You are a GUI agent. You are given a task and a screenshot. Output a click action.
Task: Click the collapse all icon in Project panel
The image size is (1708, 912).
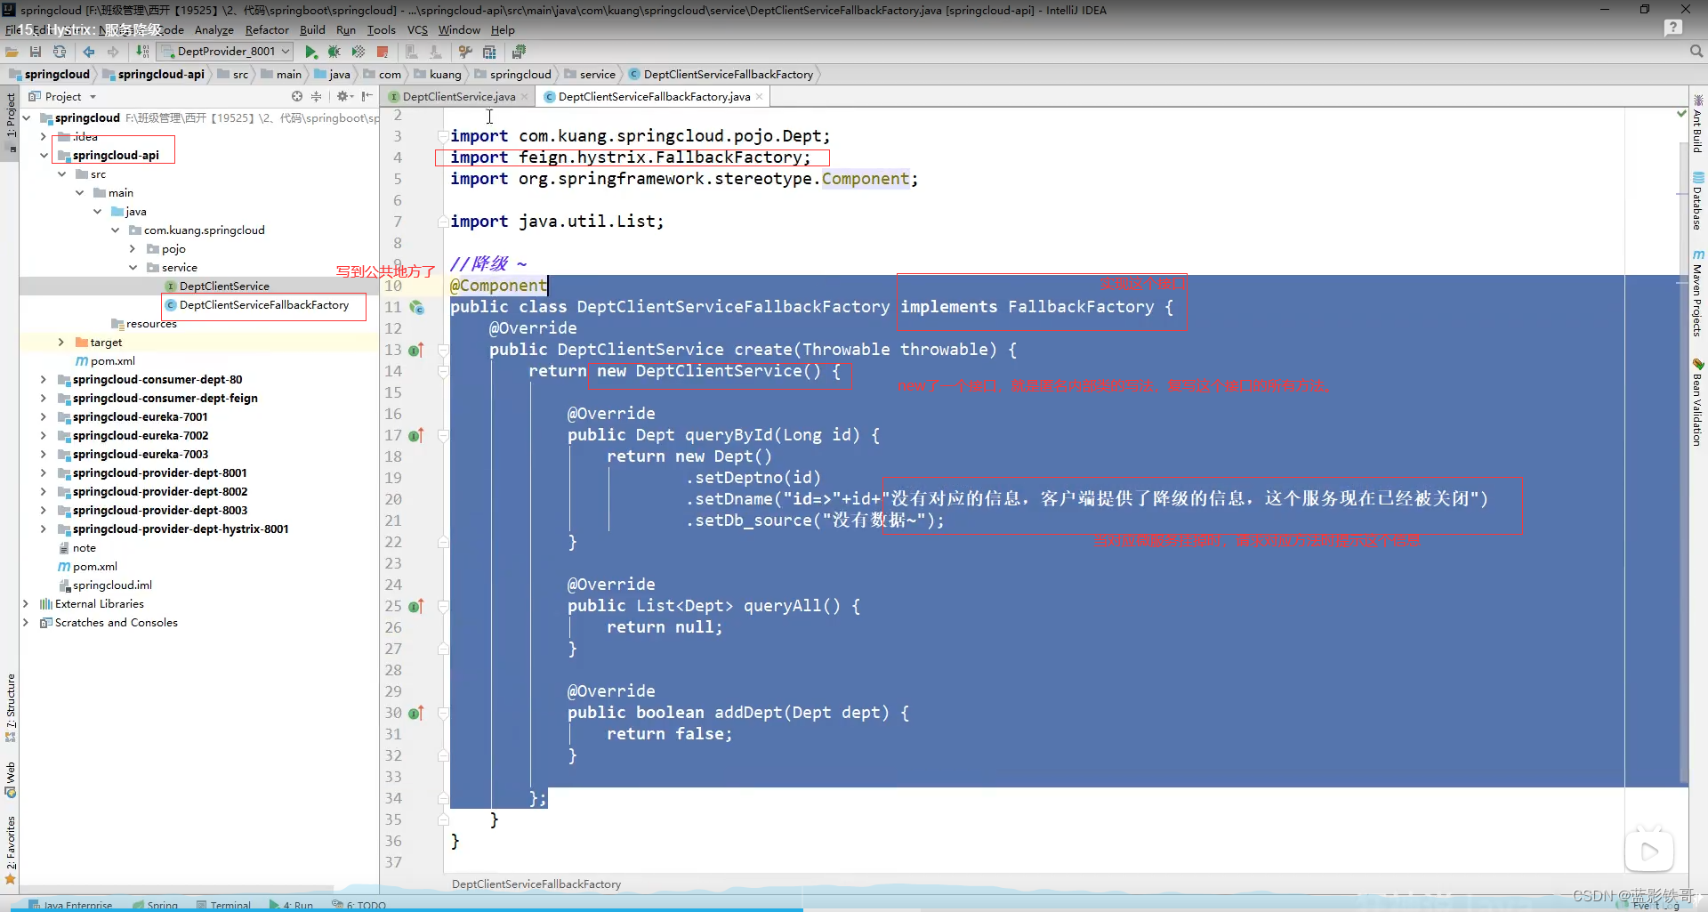click(316, 96)
